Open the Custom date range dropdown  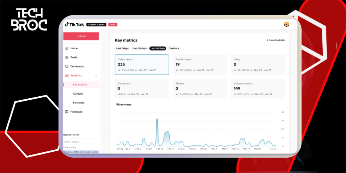click(x=174, y=48)
